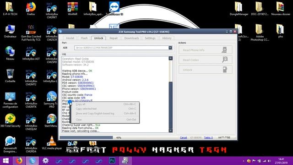Image resolution: width=293 pixels, height=165 pixels.
Task: Click the AA**-**BE status bar text
Action: 224,137
